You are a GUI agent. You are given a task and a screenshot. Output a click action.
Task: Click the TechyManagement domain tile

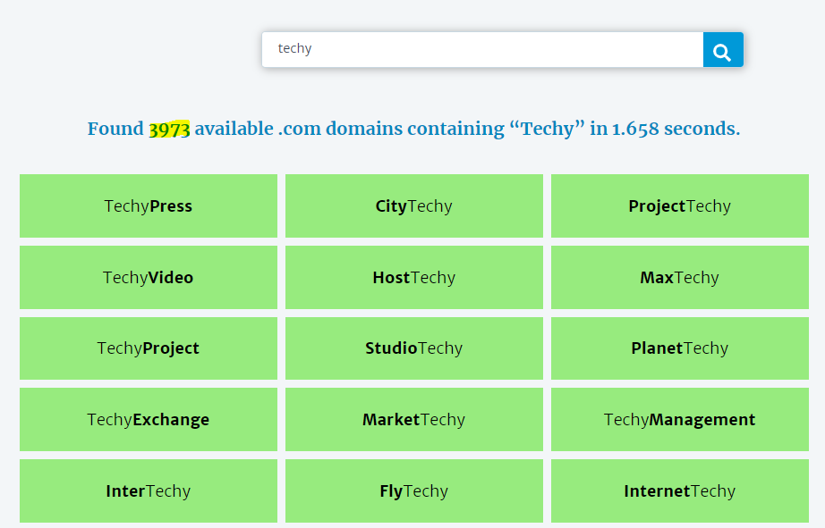tap(680, 419)
